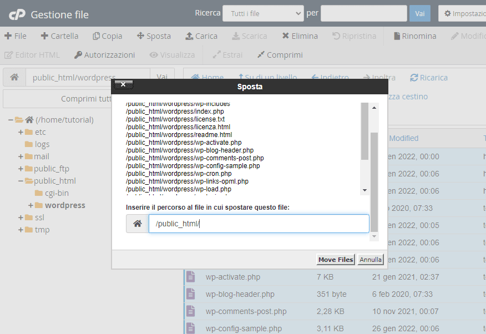The height and width of the screenshot is (334, 486).
Task: Click the Scarica download button
Action: (250, 36)
